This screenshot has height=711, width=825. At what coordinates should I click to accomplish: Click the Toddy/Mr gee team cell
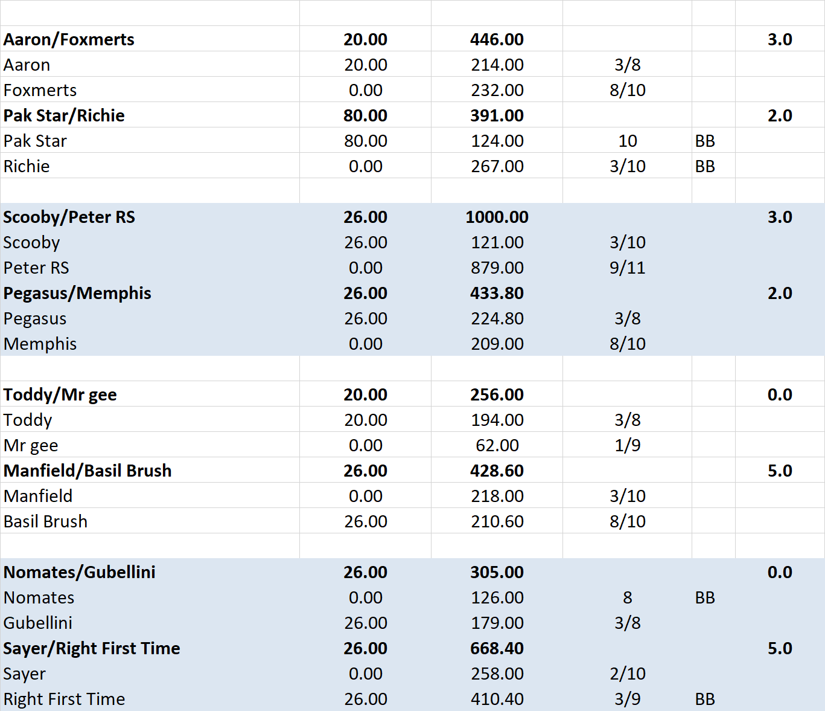(60, 394)
